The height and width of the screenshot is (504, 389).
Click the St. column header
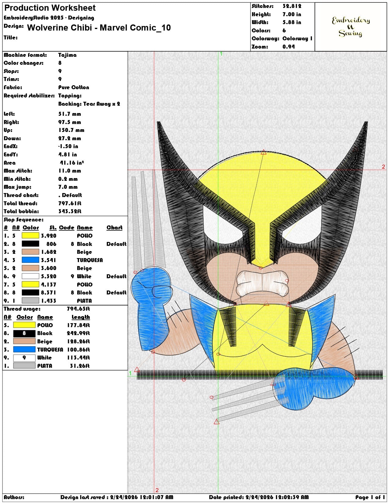53,228
